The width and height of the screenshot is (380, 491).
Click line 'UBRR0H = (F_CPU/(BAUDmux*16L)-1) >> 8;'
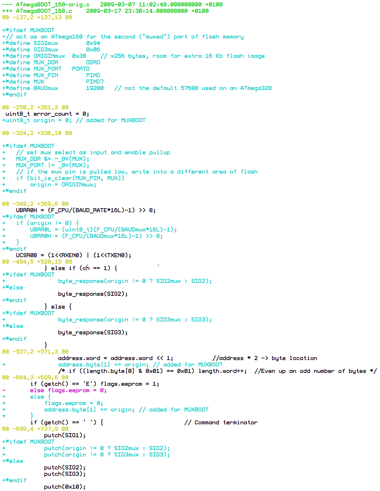[96, 236]
